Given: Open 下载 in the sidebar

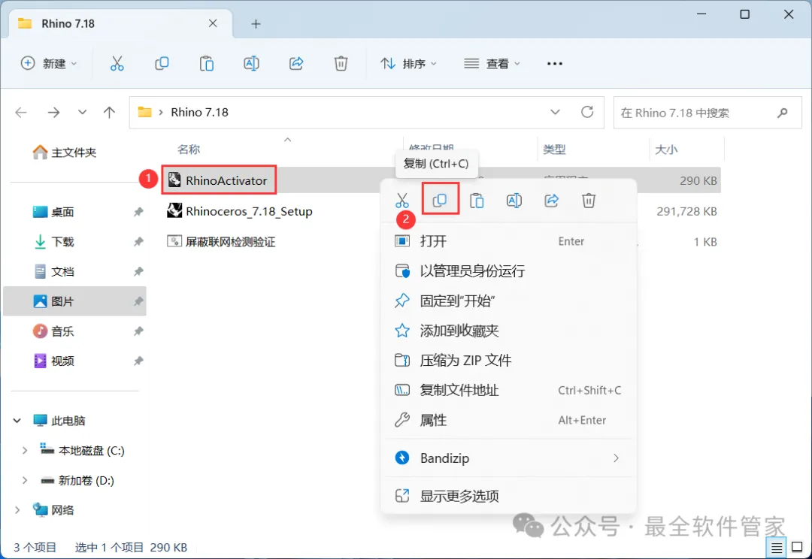Looking at the screenshot, I should click(54, 242).
